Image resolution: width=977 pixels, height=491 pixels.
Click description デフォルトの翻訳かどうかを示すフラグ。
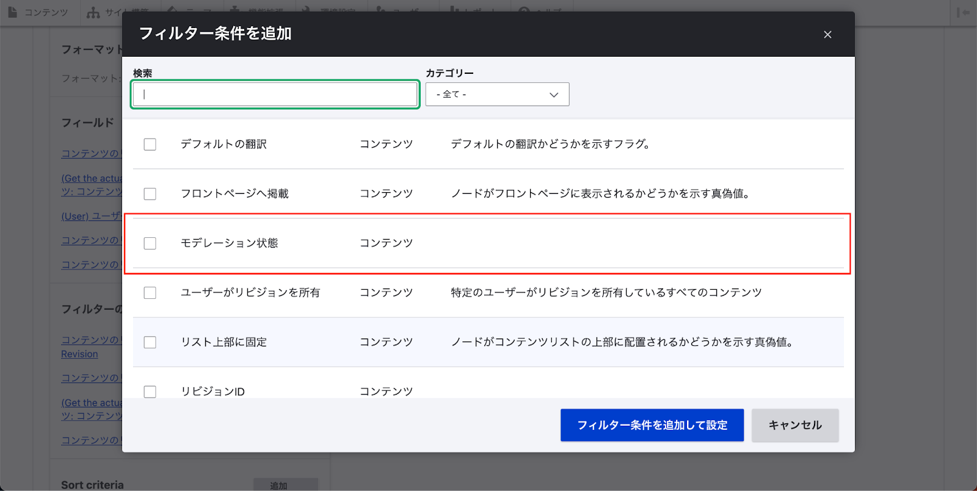(x=550, y=145)
